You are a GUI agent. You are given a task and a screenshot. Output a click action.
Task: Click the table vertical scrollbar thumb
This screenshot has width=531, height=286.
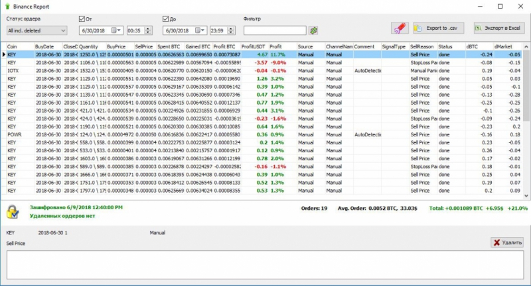coord(526,85)
